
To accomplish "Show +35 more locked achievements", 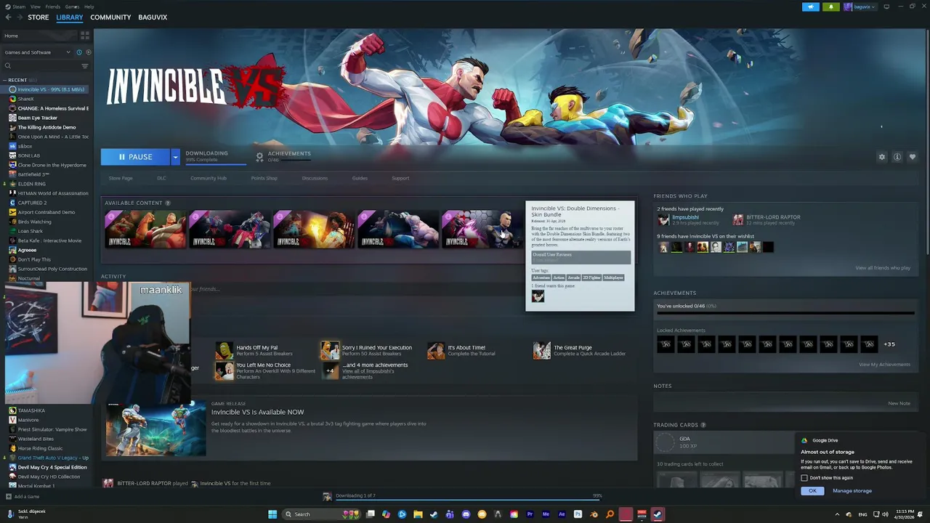I will [889, 344].
